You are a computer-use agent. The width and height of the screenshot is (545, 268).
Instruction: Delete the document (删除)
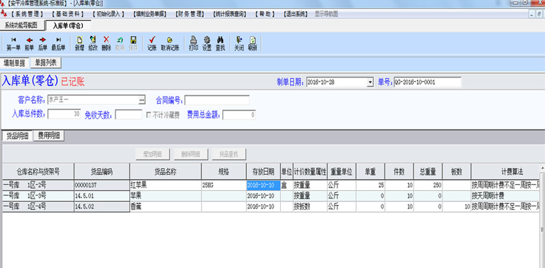(x=106, y=44)
